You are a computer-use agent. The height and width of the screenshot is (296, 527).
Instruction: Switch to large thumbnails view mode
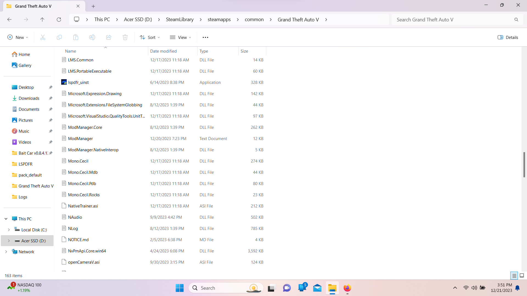pyautogui.click(x=522, y=275)
